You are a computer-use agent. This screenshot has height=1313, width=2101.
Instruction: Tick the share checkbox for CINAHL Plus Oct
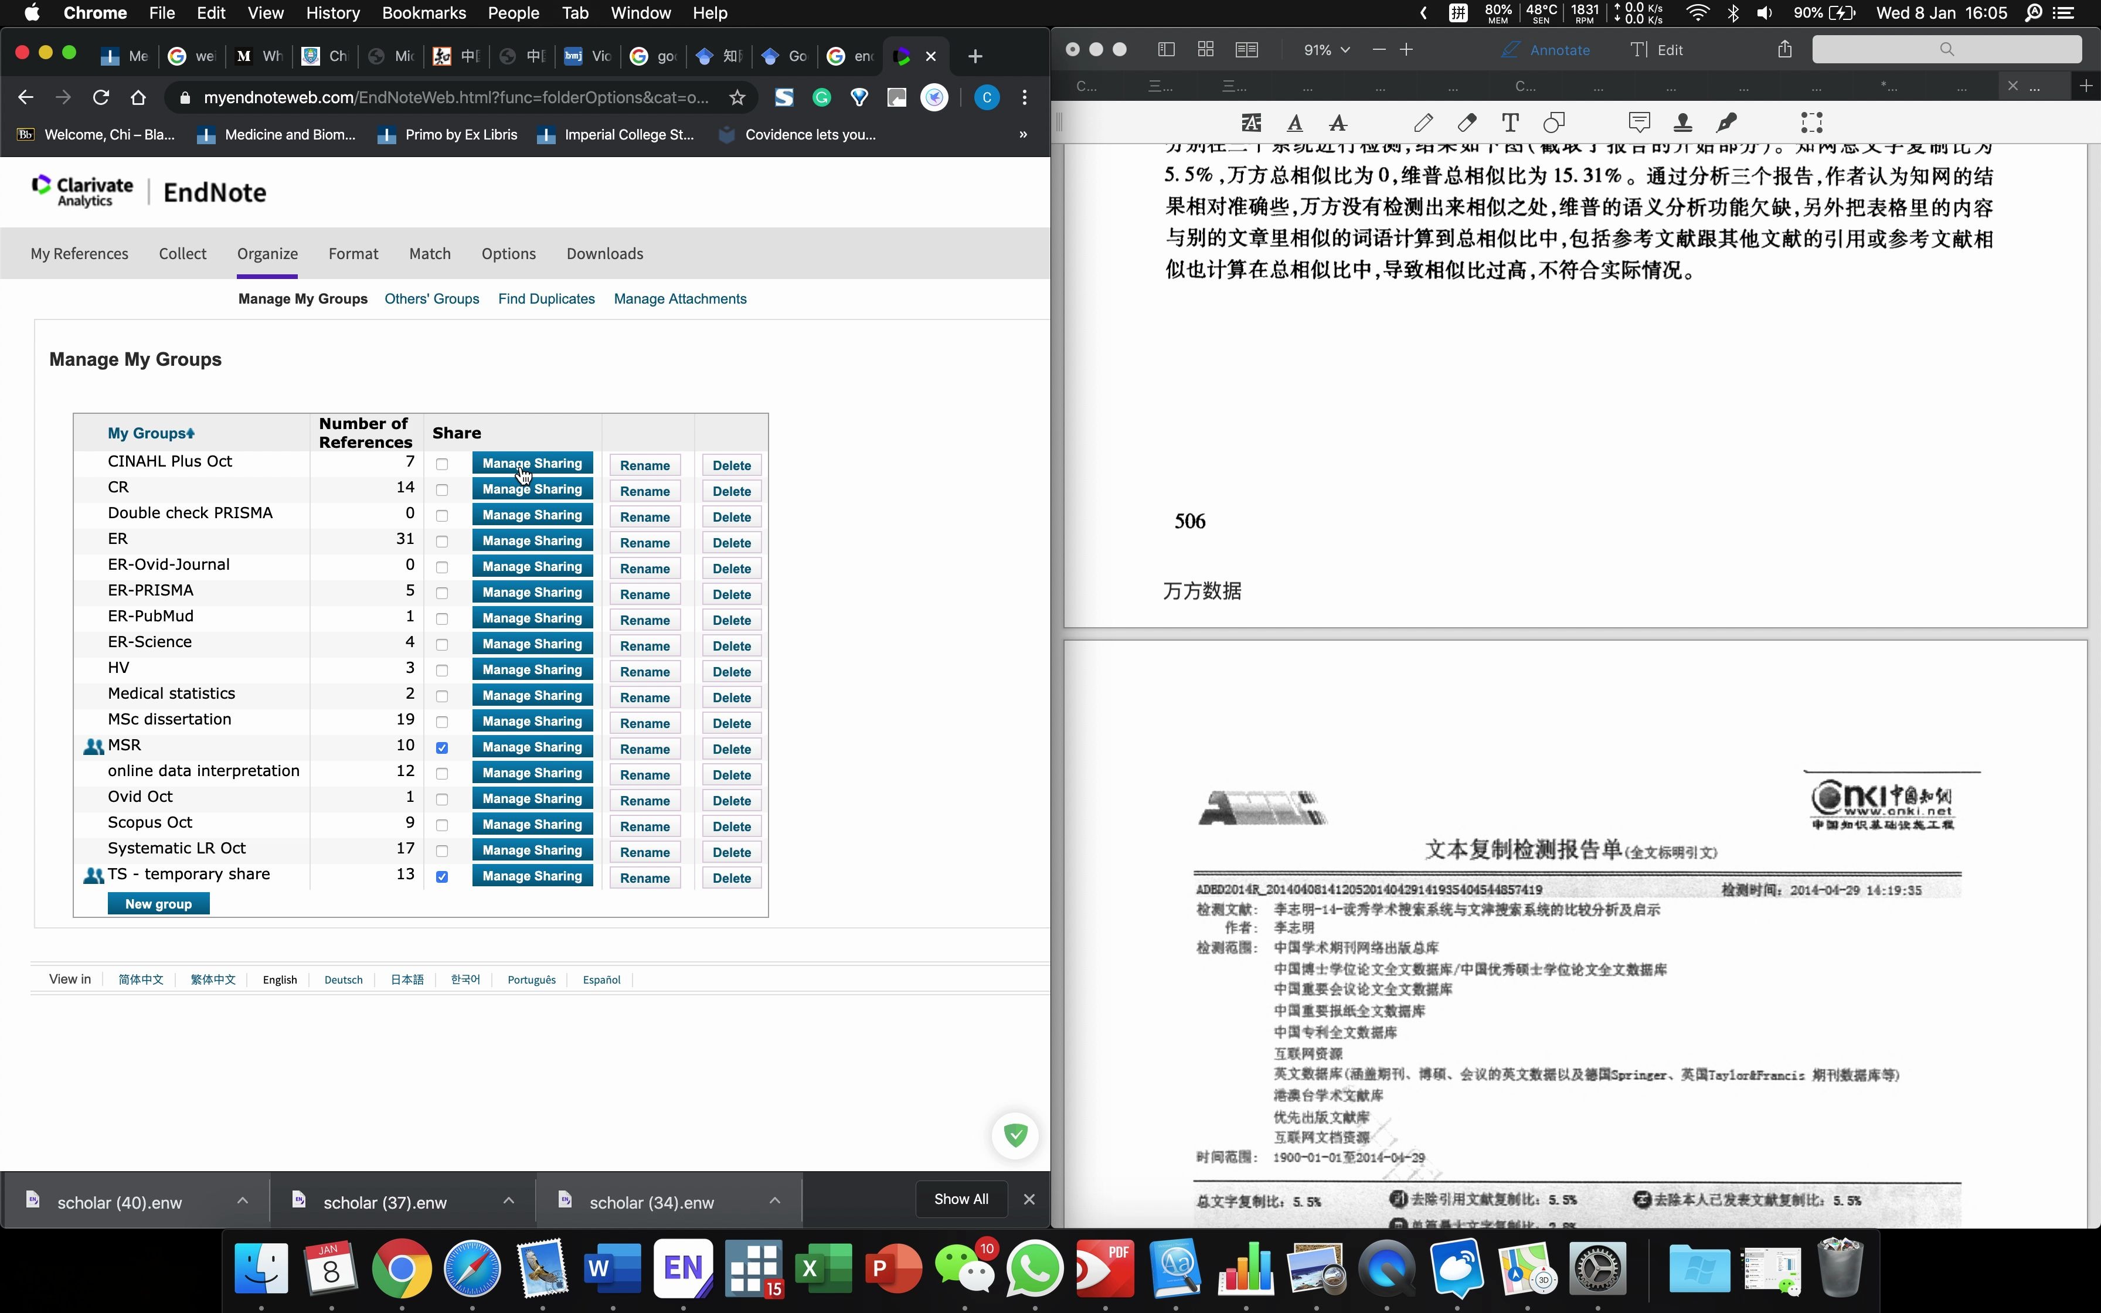coord(442,465)
